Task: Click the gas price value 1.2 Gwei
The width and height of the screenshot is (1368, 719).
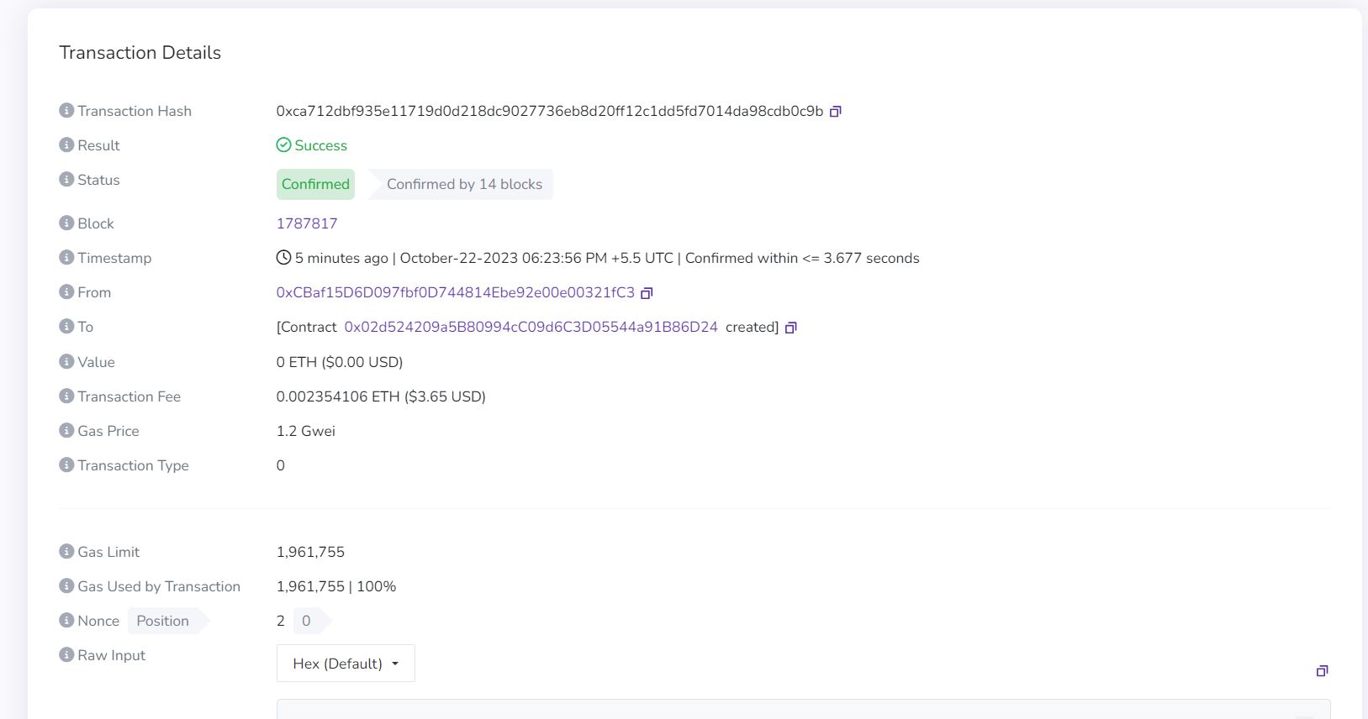Action: [306, 431]
